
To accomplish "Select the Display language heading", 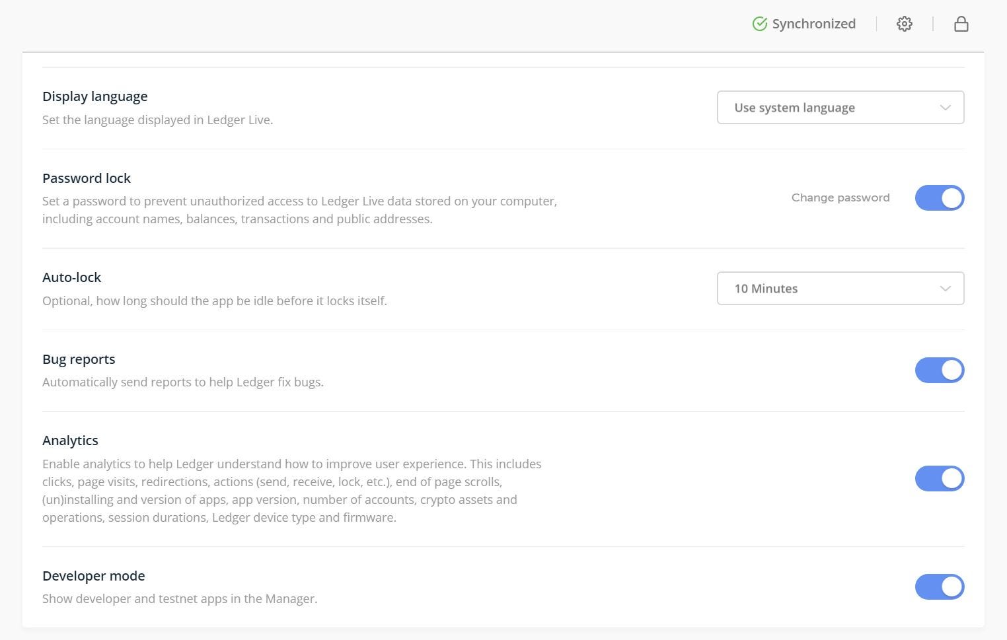I will [x=95, y=96].
